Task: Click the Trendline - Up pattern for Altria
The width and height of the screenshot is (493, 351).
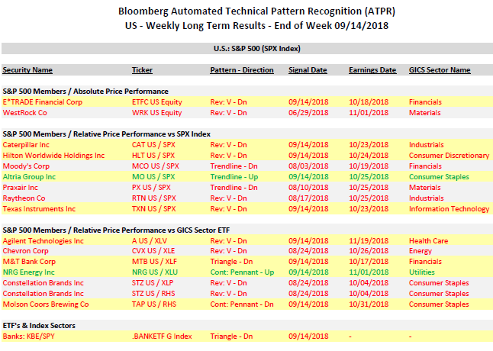Action: 234,177
